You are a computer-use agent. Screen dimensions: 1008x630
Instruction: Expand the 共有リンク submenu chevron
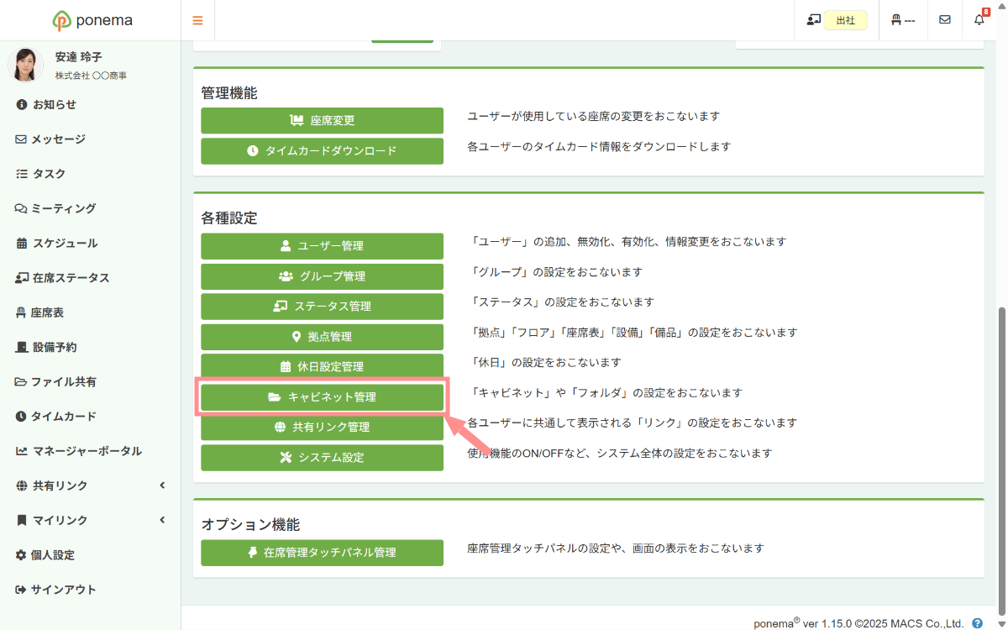pyautogui.click(x=162, y=486)
